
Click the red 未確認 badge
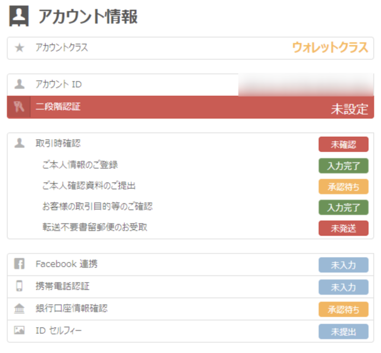click(343, 144)
